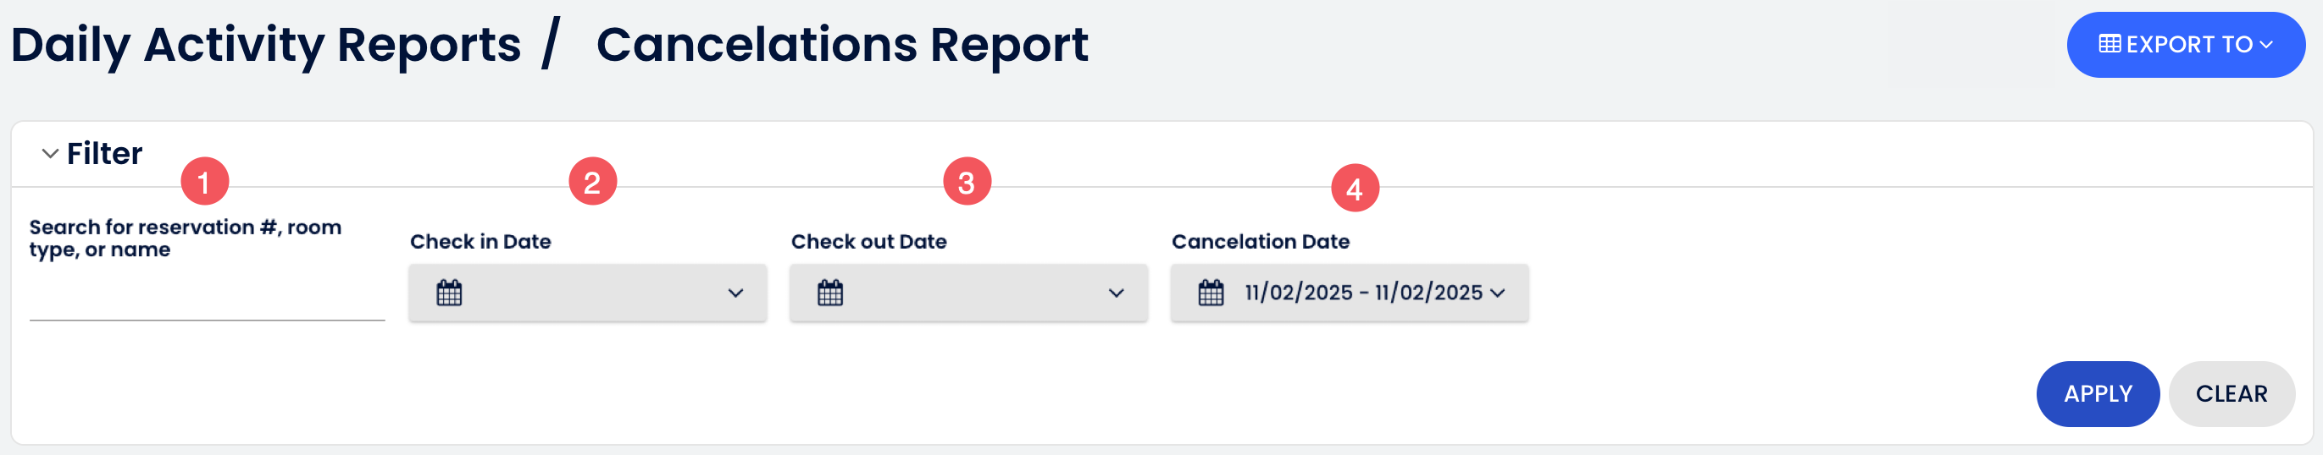Viewport: 2323px width, 455px height.
Task: Click the table grid icon on Export To
Action: pyautogui.click(x=2110, y=44)
